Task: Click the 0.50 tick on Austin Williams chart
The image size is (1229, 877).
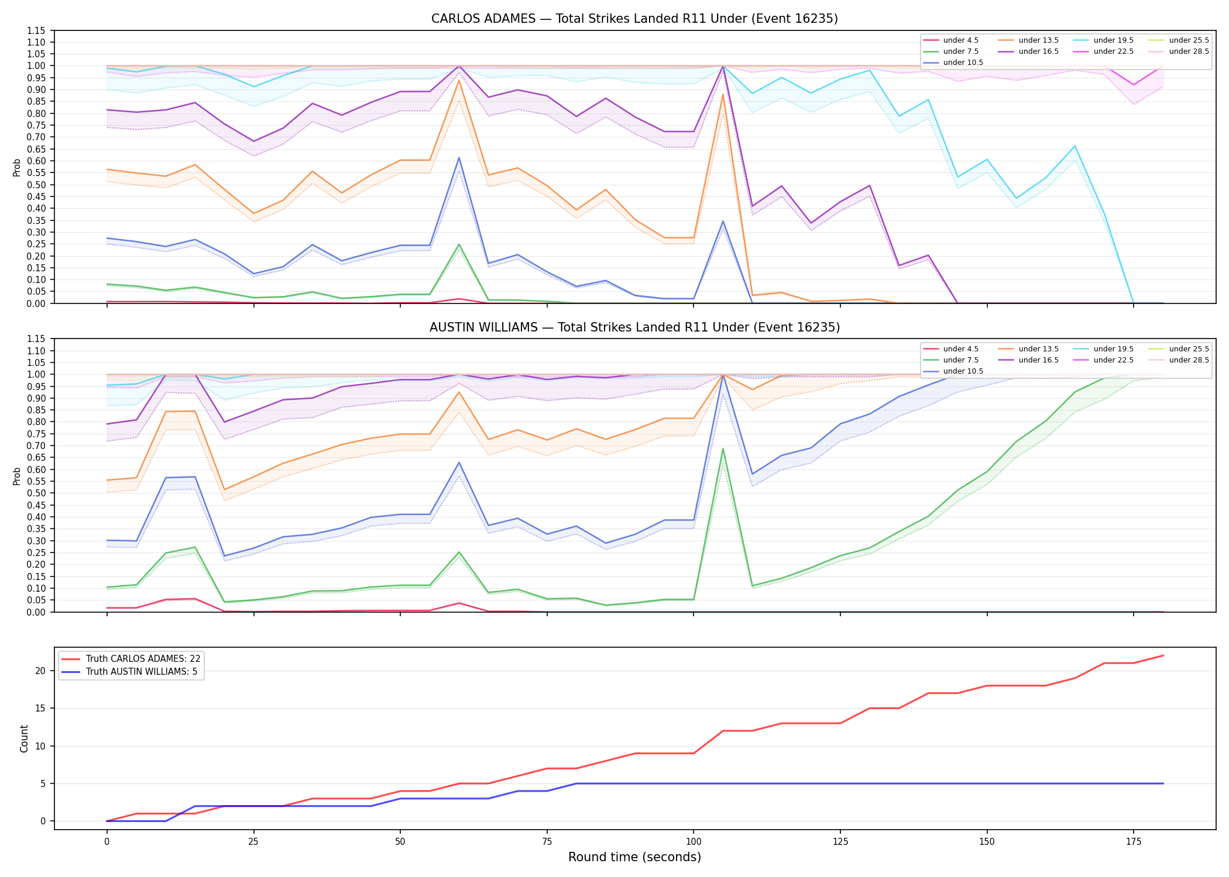Action: click(36, 493)
